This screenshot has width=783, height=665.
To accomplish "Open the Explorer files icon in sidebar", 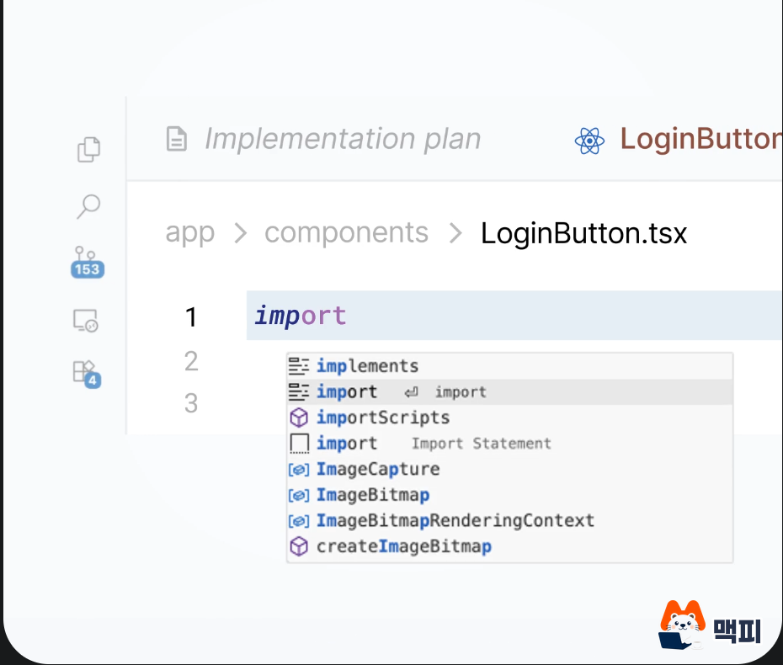I will tap(89, 149).
